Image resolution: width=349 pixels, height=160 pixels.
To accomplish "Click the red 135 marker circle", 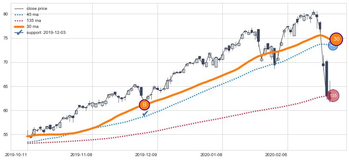I will point(333,96).
